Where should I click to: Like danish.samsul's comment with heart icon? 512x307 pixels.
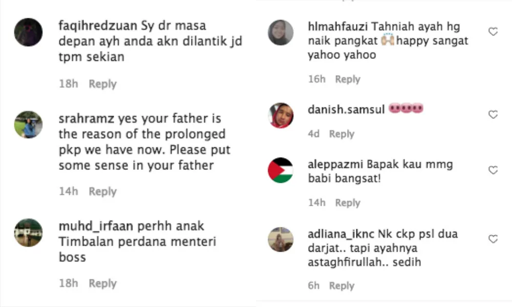pos(493,115)
